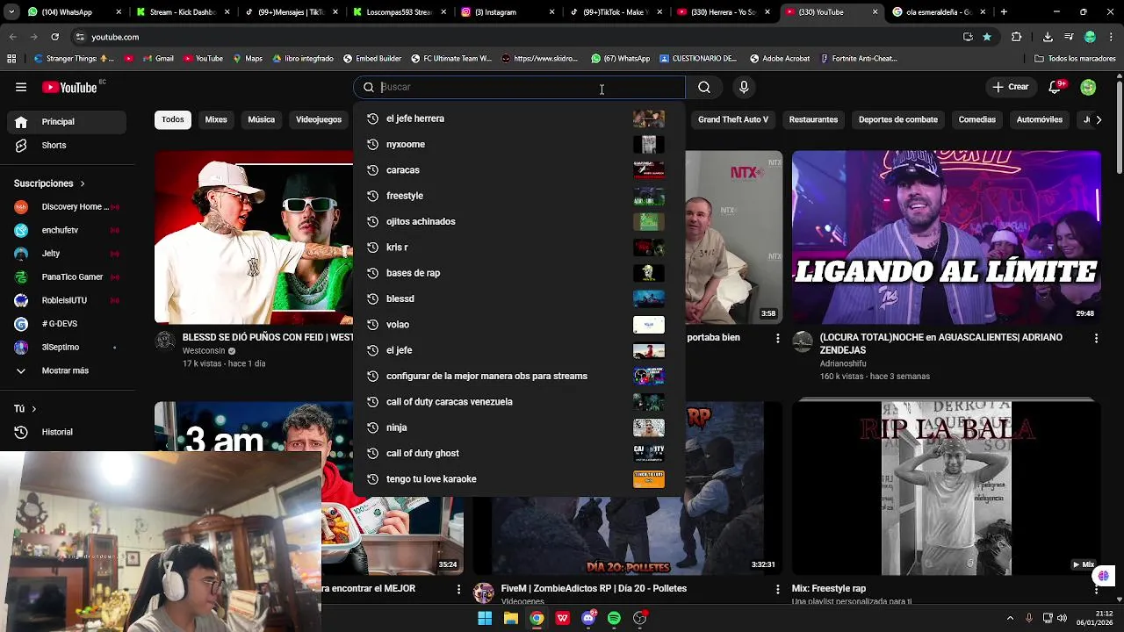Choose suggestion "call of duty caracas venezuela"
Viewport: 1124px width, 632px height.
pos(518,401)
